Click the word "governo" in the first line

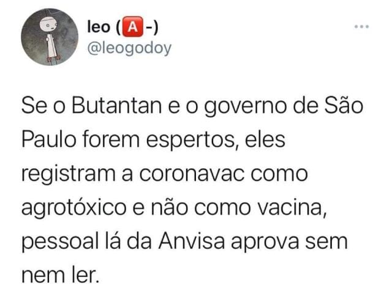245,107
